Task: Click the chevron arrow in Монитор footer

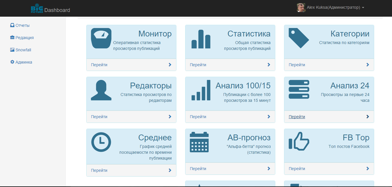Action: 170,65
